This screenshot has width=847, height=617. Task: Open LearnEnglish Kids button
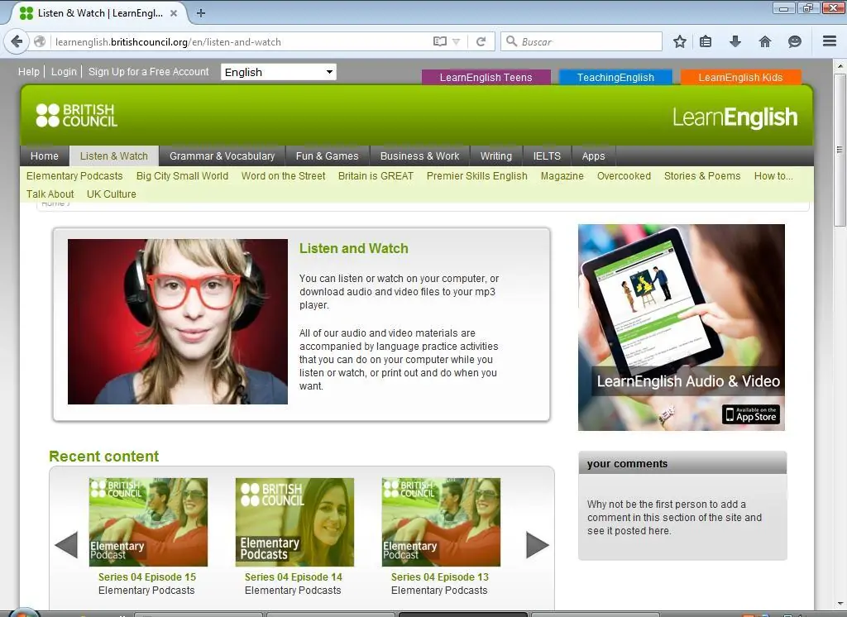[x=740, y=77]
